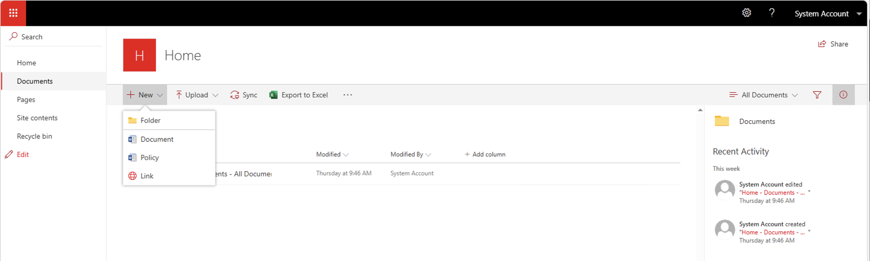Open Site contents in the sidebar
Viewport: 870px width, 261px height.
point(37,118)
